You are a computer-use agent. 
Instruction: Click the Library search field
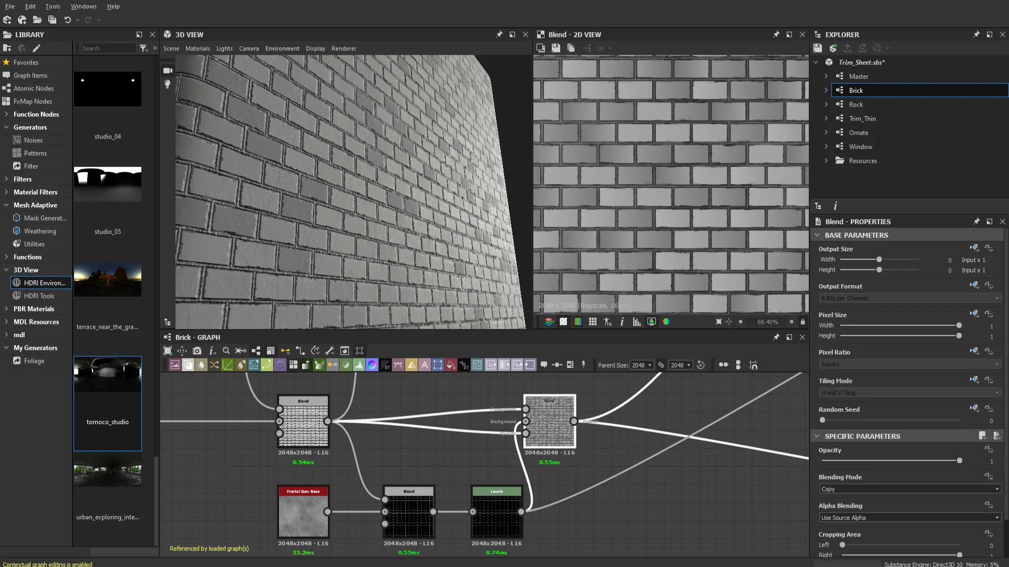click(108, 48)
